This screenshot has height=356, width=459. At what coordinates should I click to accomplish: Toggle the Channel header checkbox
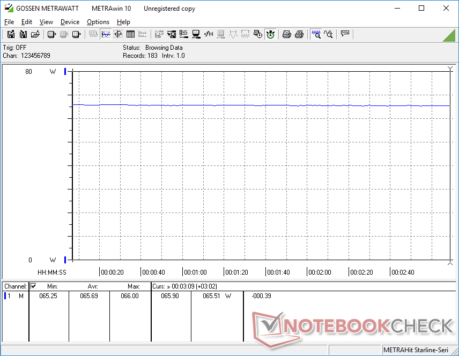(x=33, y=286)
